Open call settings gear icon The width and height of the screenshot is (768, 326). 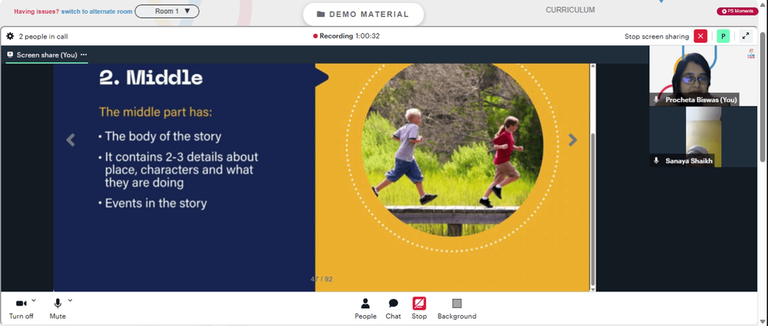10,36
